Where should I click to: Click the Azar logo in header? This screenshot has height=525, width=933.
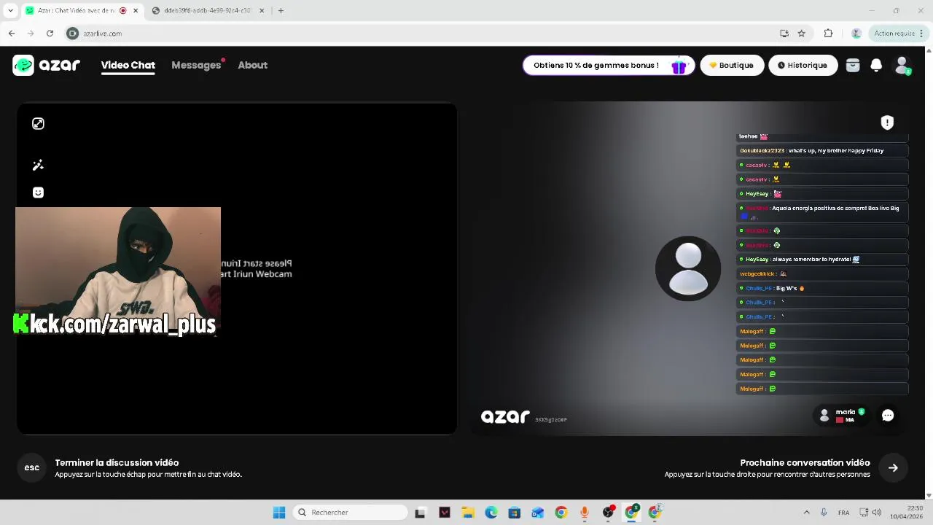[46, 65]
